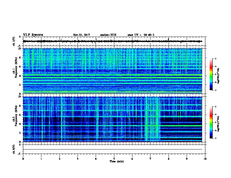Click the "7" tick label on Time axis
This screenshot has height=178, width=231.
150,159
